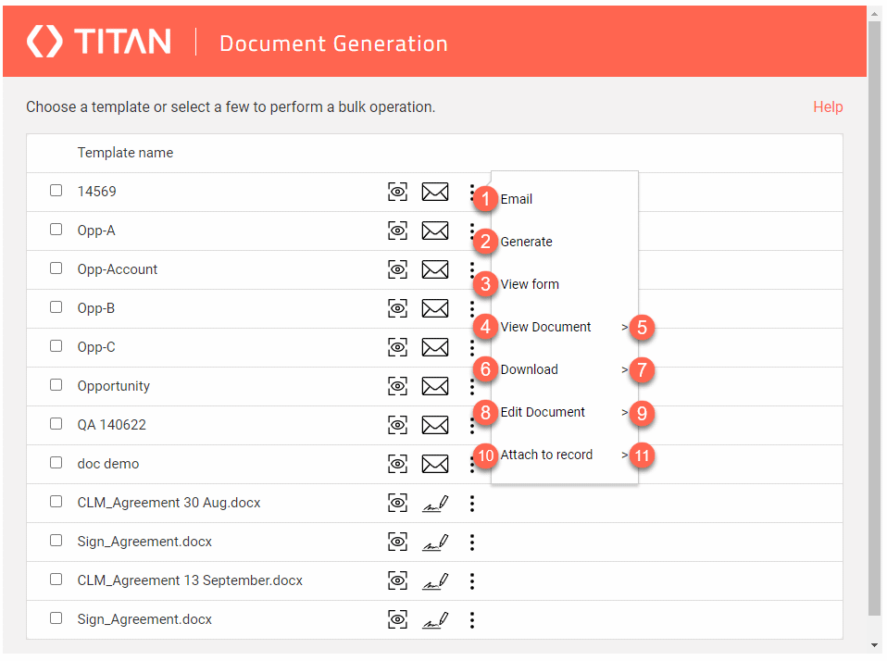
Task: Click the preview eye icon for 14569
Action: pyautogui.click(x=397, y=192)
